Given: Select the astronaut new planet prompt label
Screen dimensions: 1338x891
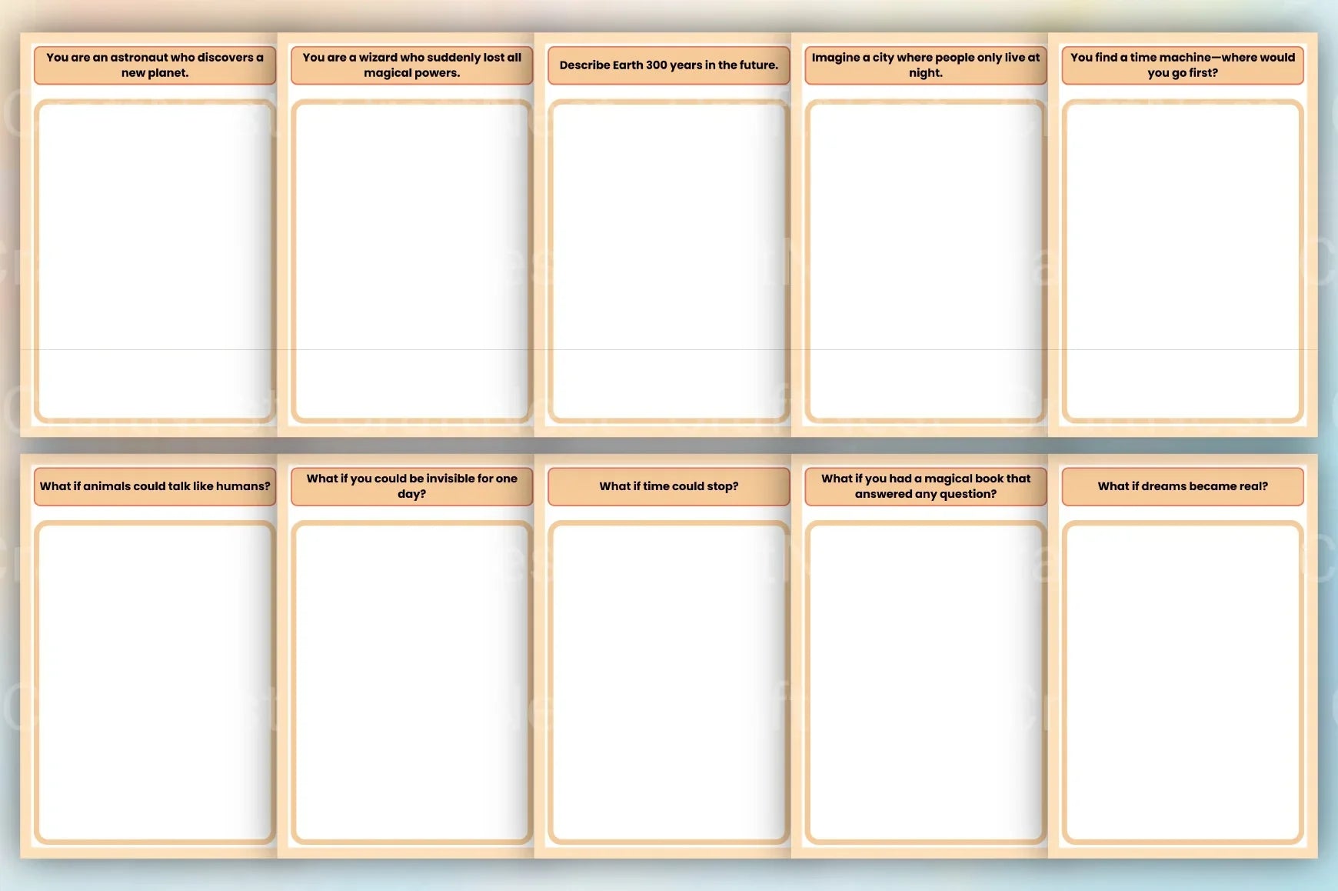Looking at the screenshot, I should point(155,65).
